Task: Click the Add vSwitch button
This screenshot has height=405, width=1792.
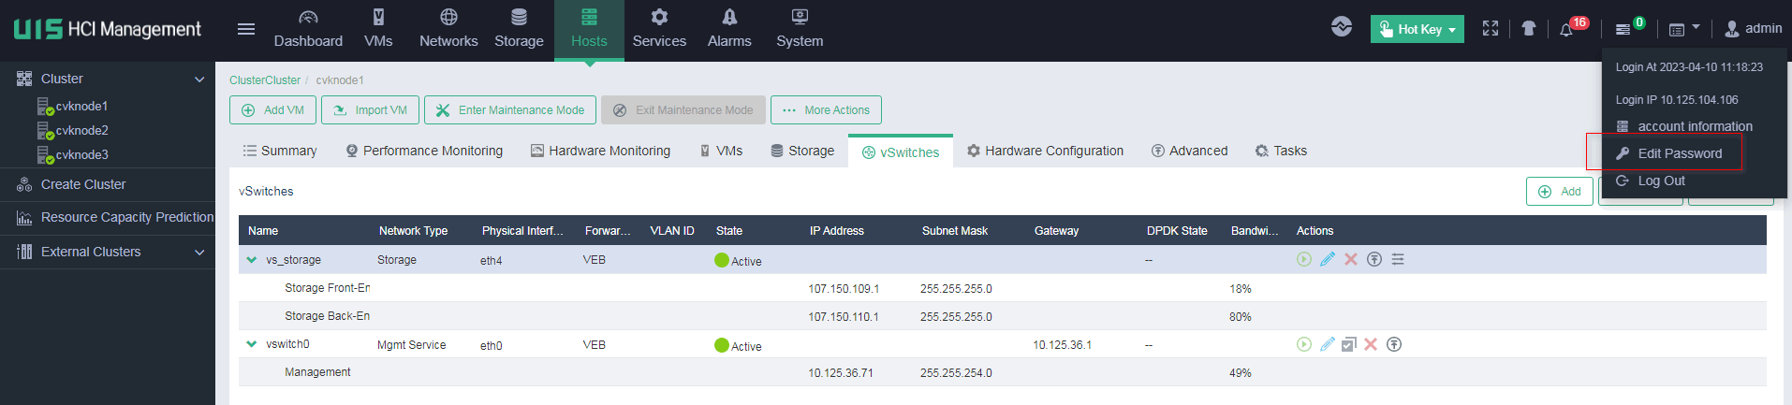Action: tap(1560, 191)
